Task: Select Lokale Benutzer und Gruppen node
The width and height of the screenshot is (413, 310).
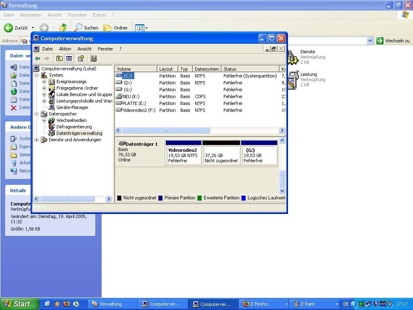Action: point(84,94)
